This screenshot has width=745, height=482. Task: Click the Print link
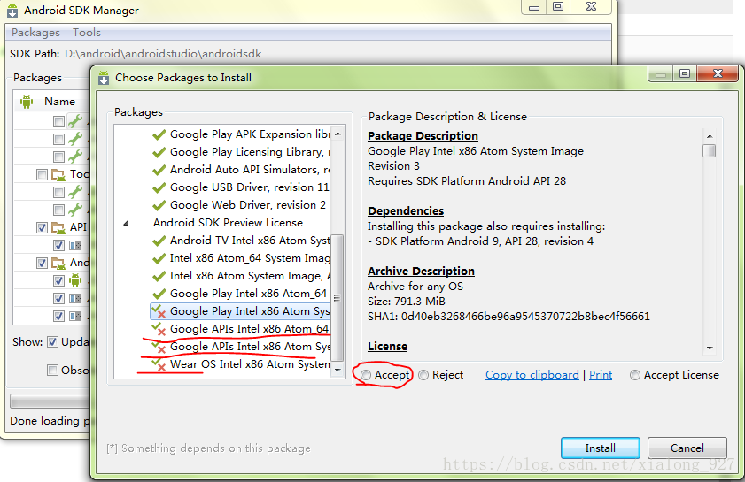tap(601, 375)
